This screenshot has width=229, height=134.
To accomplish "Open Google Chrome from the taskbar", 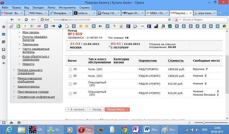I will click(124, 129).
